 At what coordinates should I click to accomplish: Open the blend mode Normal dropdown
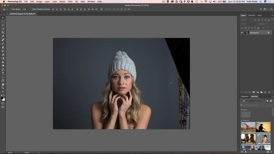coord(249,24)
